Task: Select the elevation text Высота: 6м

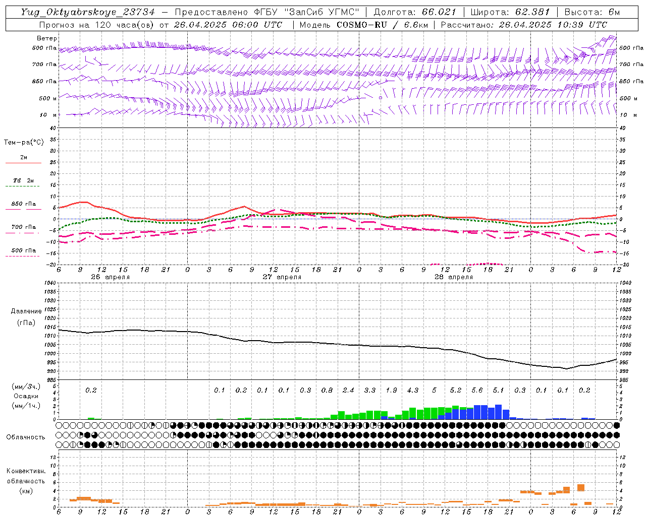Action: tap(592, 12)
